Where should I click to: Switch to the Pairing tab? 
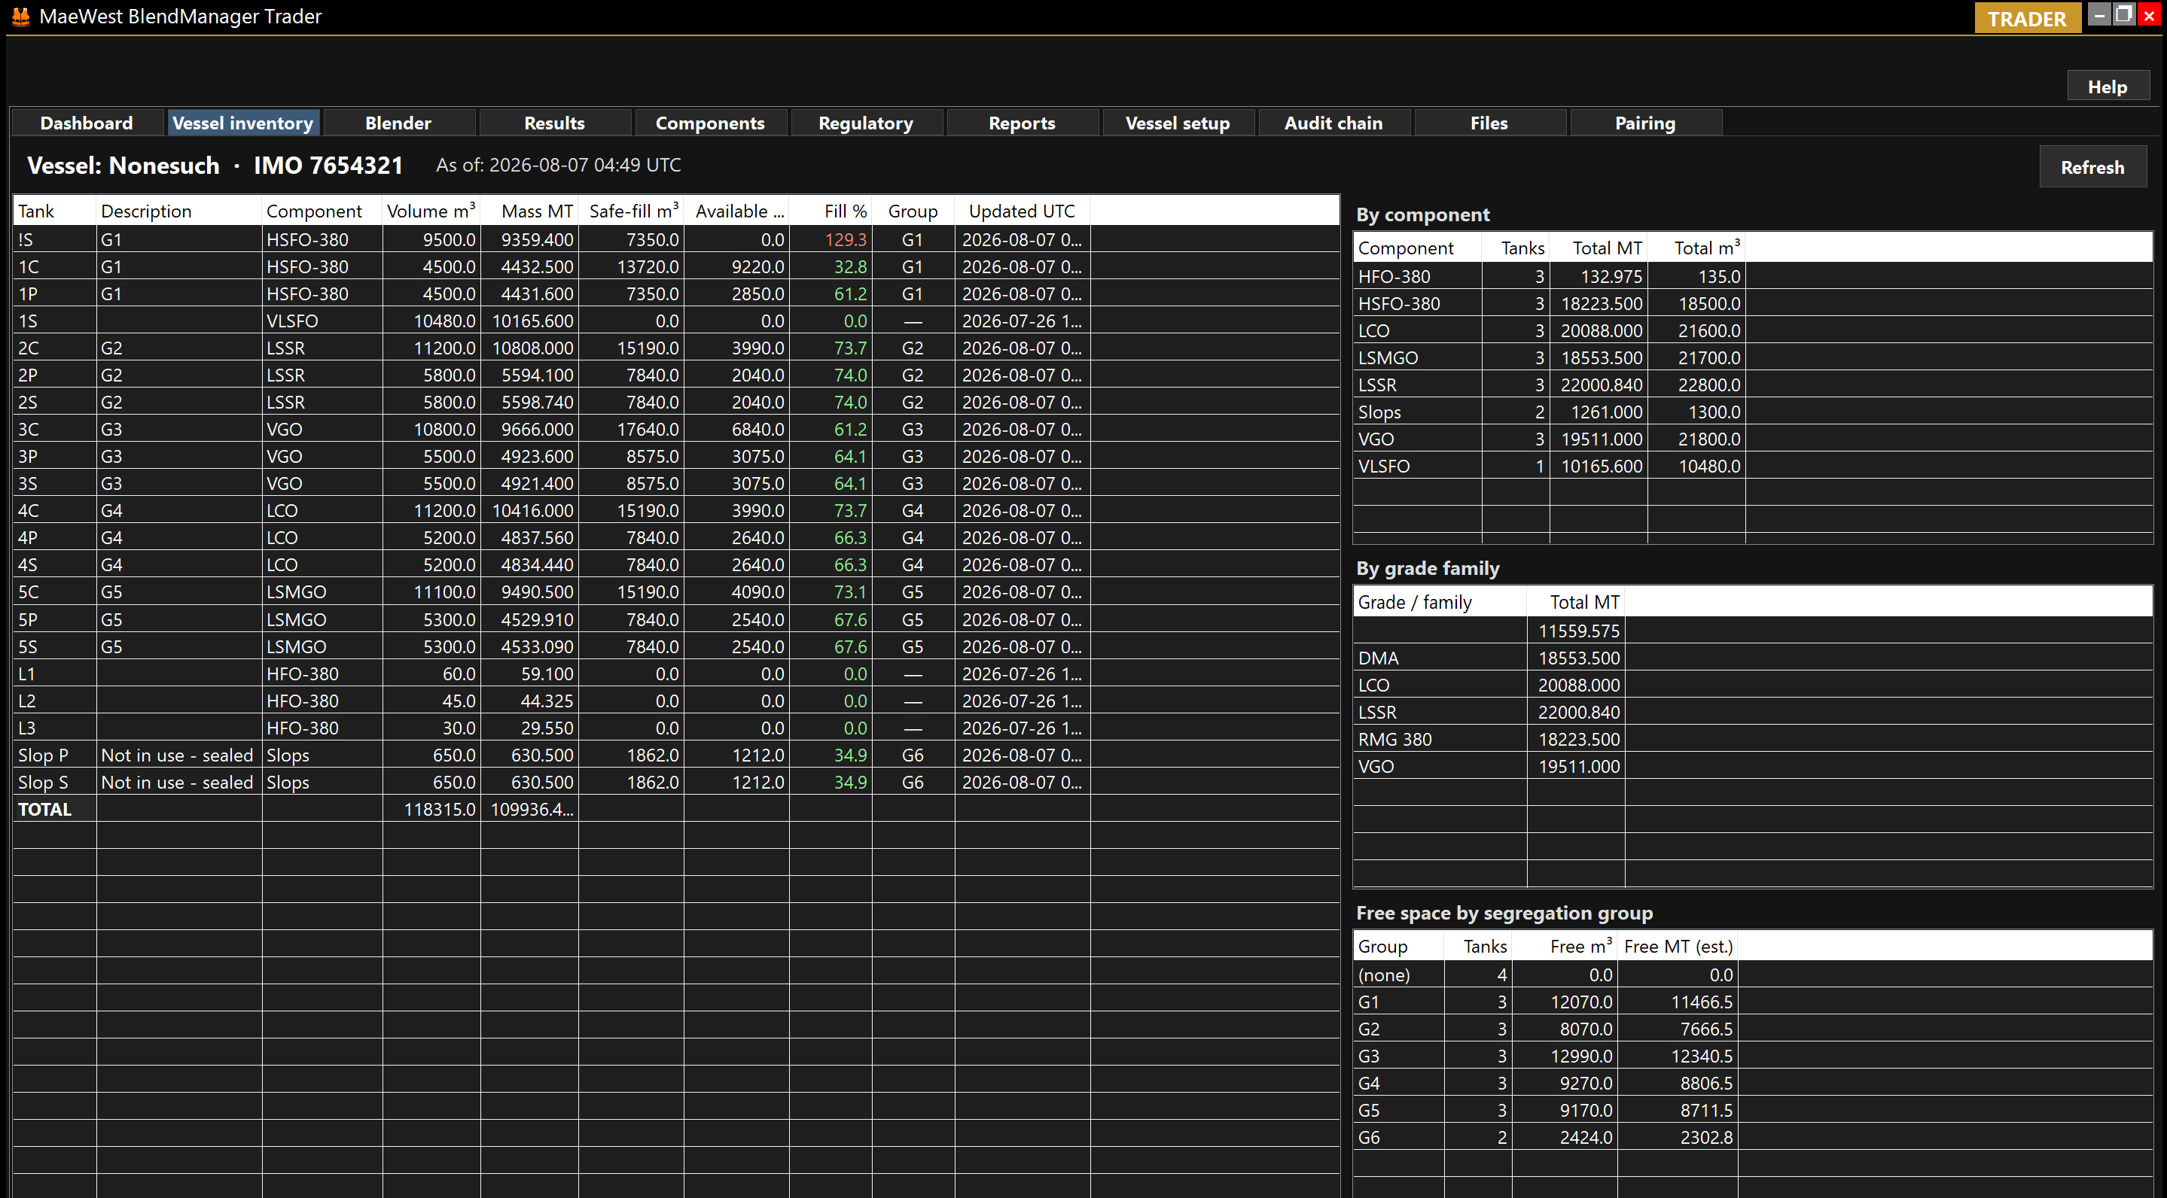click(x=1645, y=123)
